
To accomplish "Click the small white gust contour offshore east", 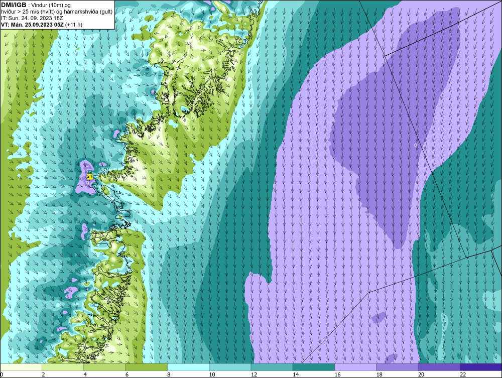I will point(415,145).
